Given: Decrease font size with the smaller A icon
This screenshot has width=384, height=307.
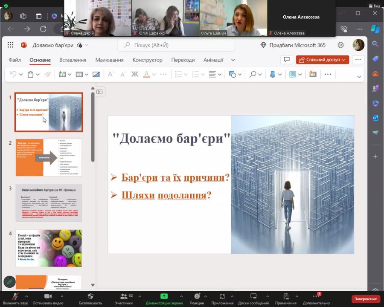Looking at the screenshot, I should [x=123, y=74].
